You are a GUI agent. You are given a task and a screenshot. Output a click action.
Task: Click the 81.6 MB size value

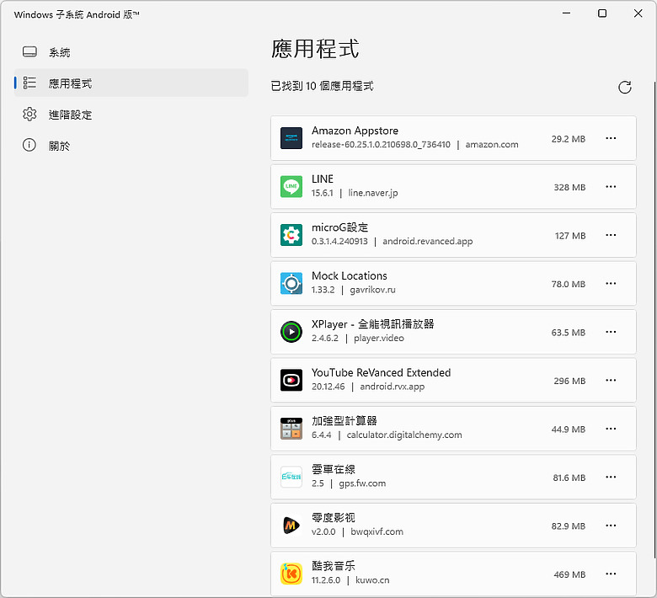(x=569, y=478)
